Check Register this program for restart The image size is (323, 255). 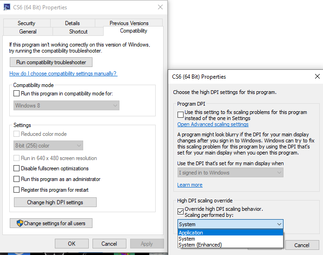pos(17,190)
